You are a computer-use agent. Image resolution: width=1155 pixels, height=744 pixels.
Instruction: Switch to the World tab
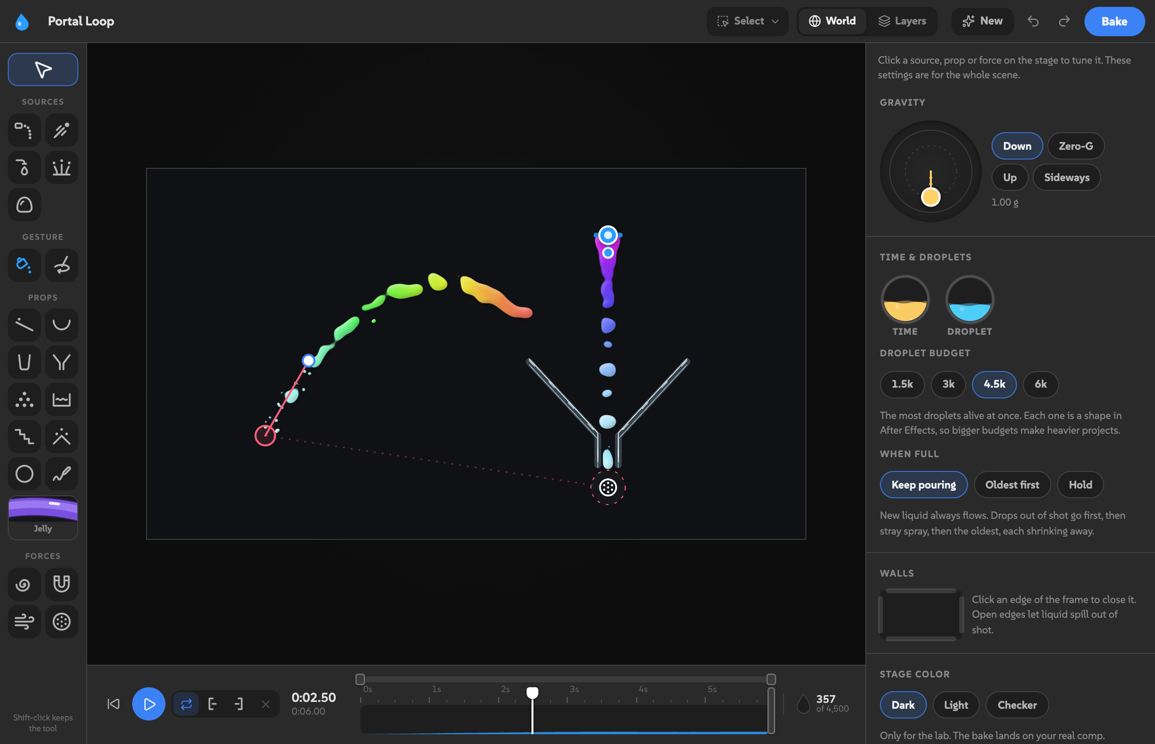click(x=832, y=21)
